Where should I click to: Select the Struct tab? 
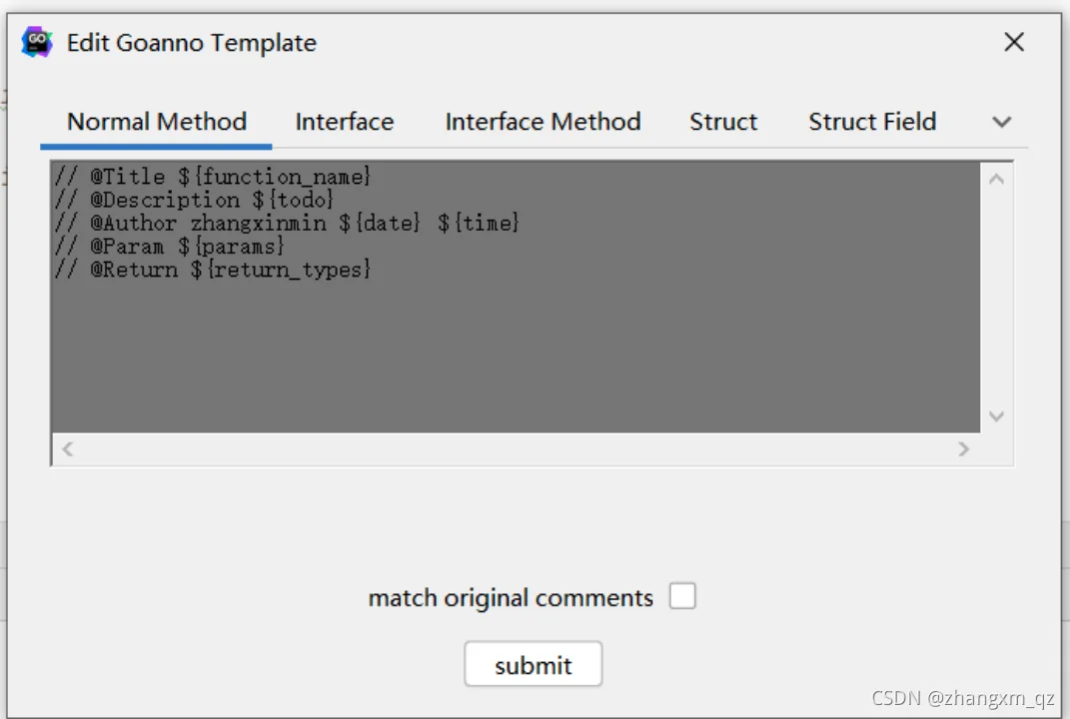click(x=723, y=122)
